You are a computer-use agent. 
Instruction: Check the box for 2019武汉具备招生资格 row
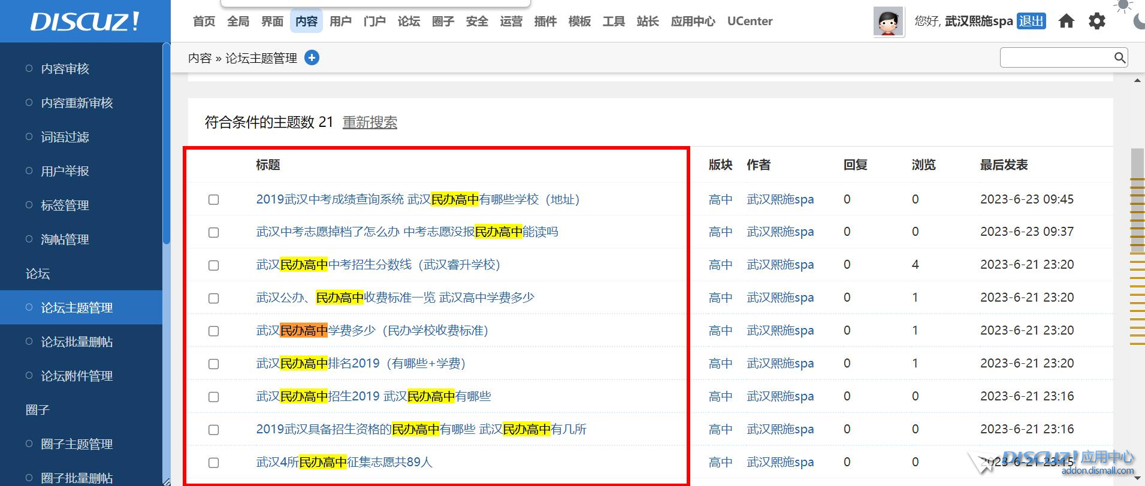[x=213, y=430]
